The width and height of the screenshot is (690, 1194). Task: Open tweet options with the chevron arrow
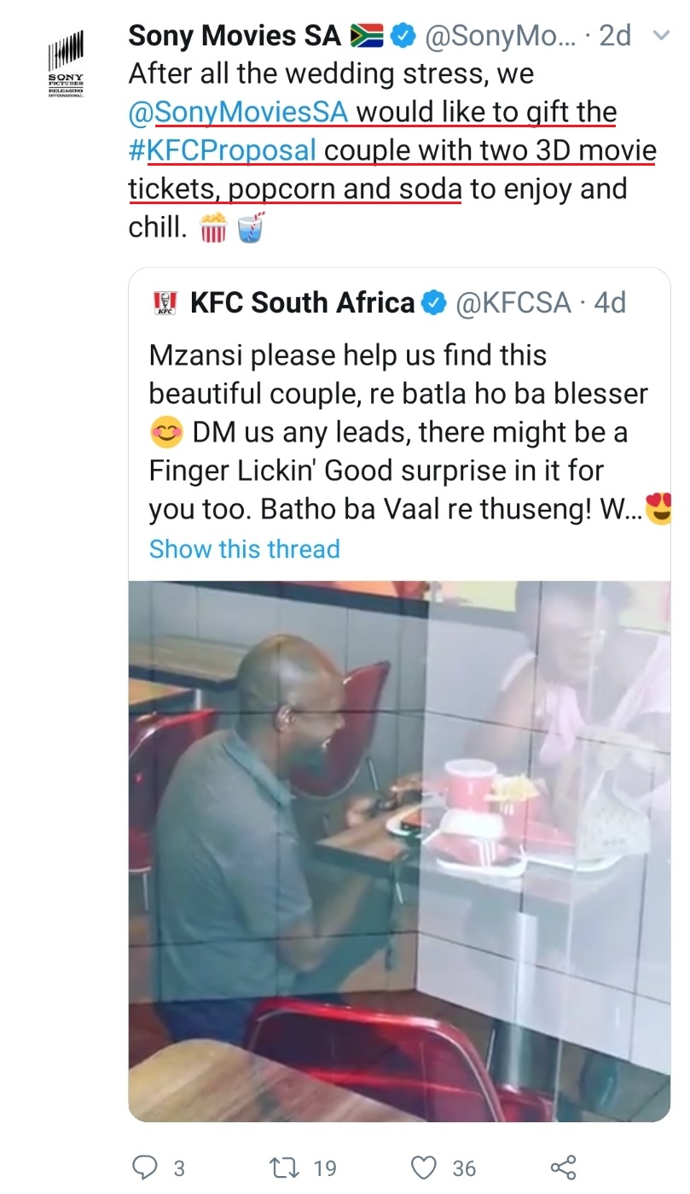click(x=659, y=36)
